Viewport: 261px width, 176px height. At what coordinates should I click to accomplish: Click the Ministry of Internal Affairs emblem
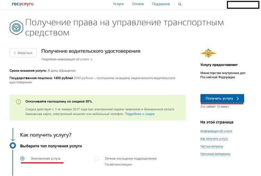[208, 53]
